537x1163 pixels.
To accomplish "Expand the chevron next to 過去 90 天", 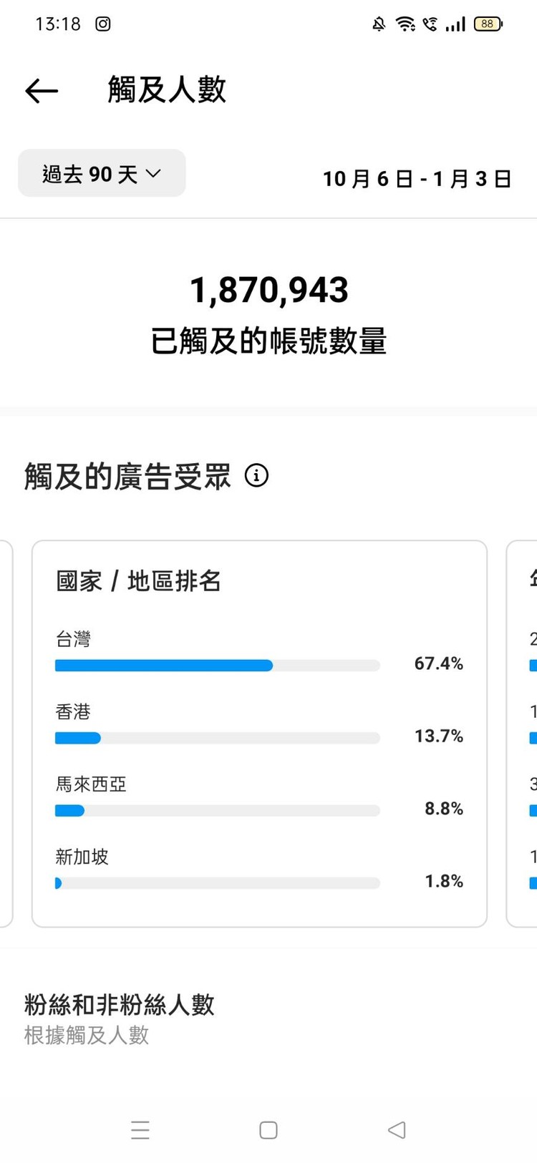I will 155,173.
